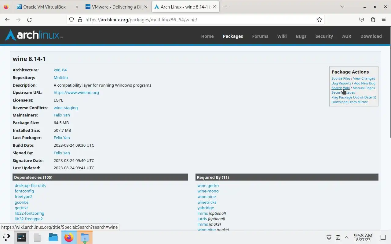The width and height of the screenshot is (391, 244).
Task: Open the freetype2 dependency
Action: [24, 196]
